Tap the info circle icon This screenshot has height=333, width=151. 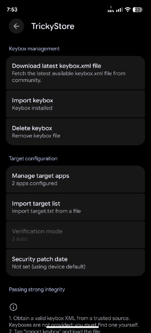click(13, 307)
